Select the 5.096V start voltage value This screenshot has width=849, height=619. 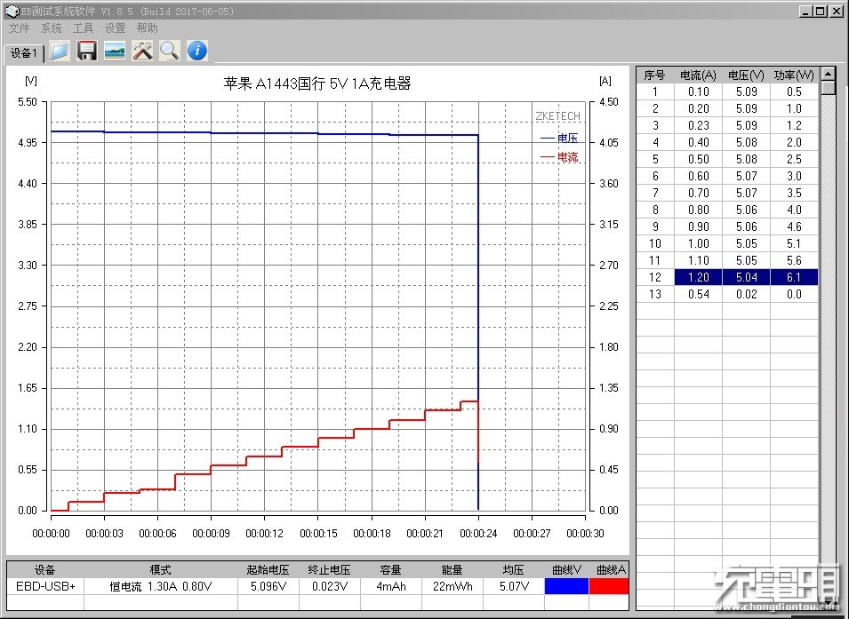[x=268, y=586]
